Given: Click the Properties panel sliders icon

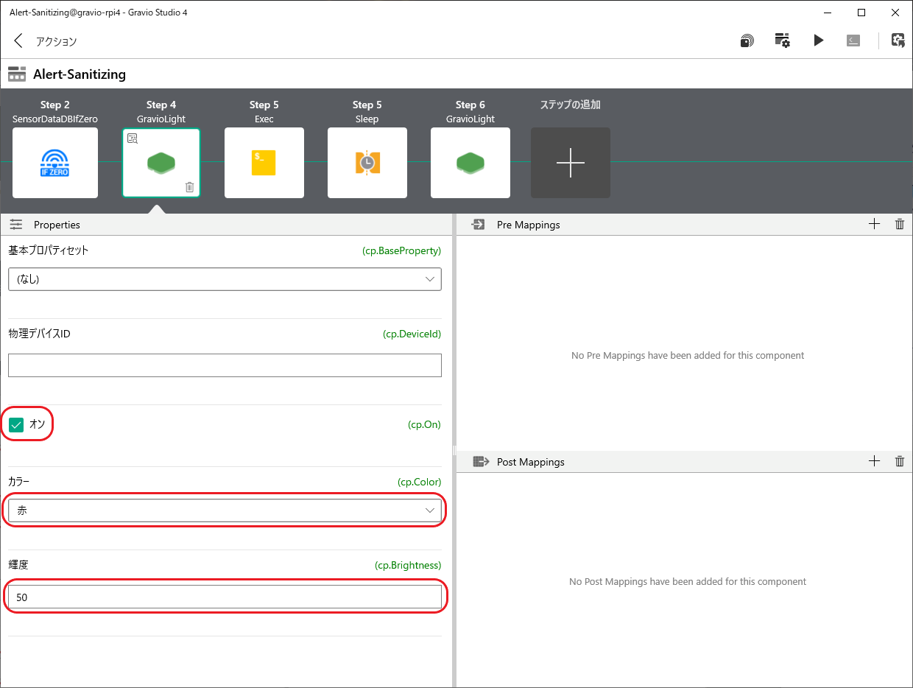Looking at the screenshot, I should point(16,225).
